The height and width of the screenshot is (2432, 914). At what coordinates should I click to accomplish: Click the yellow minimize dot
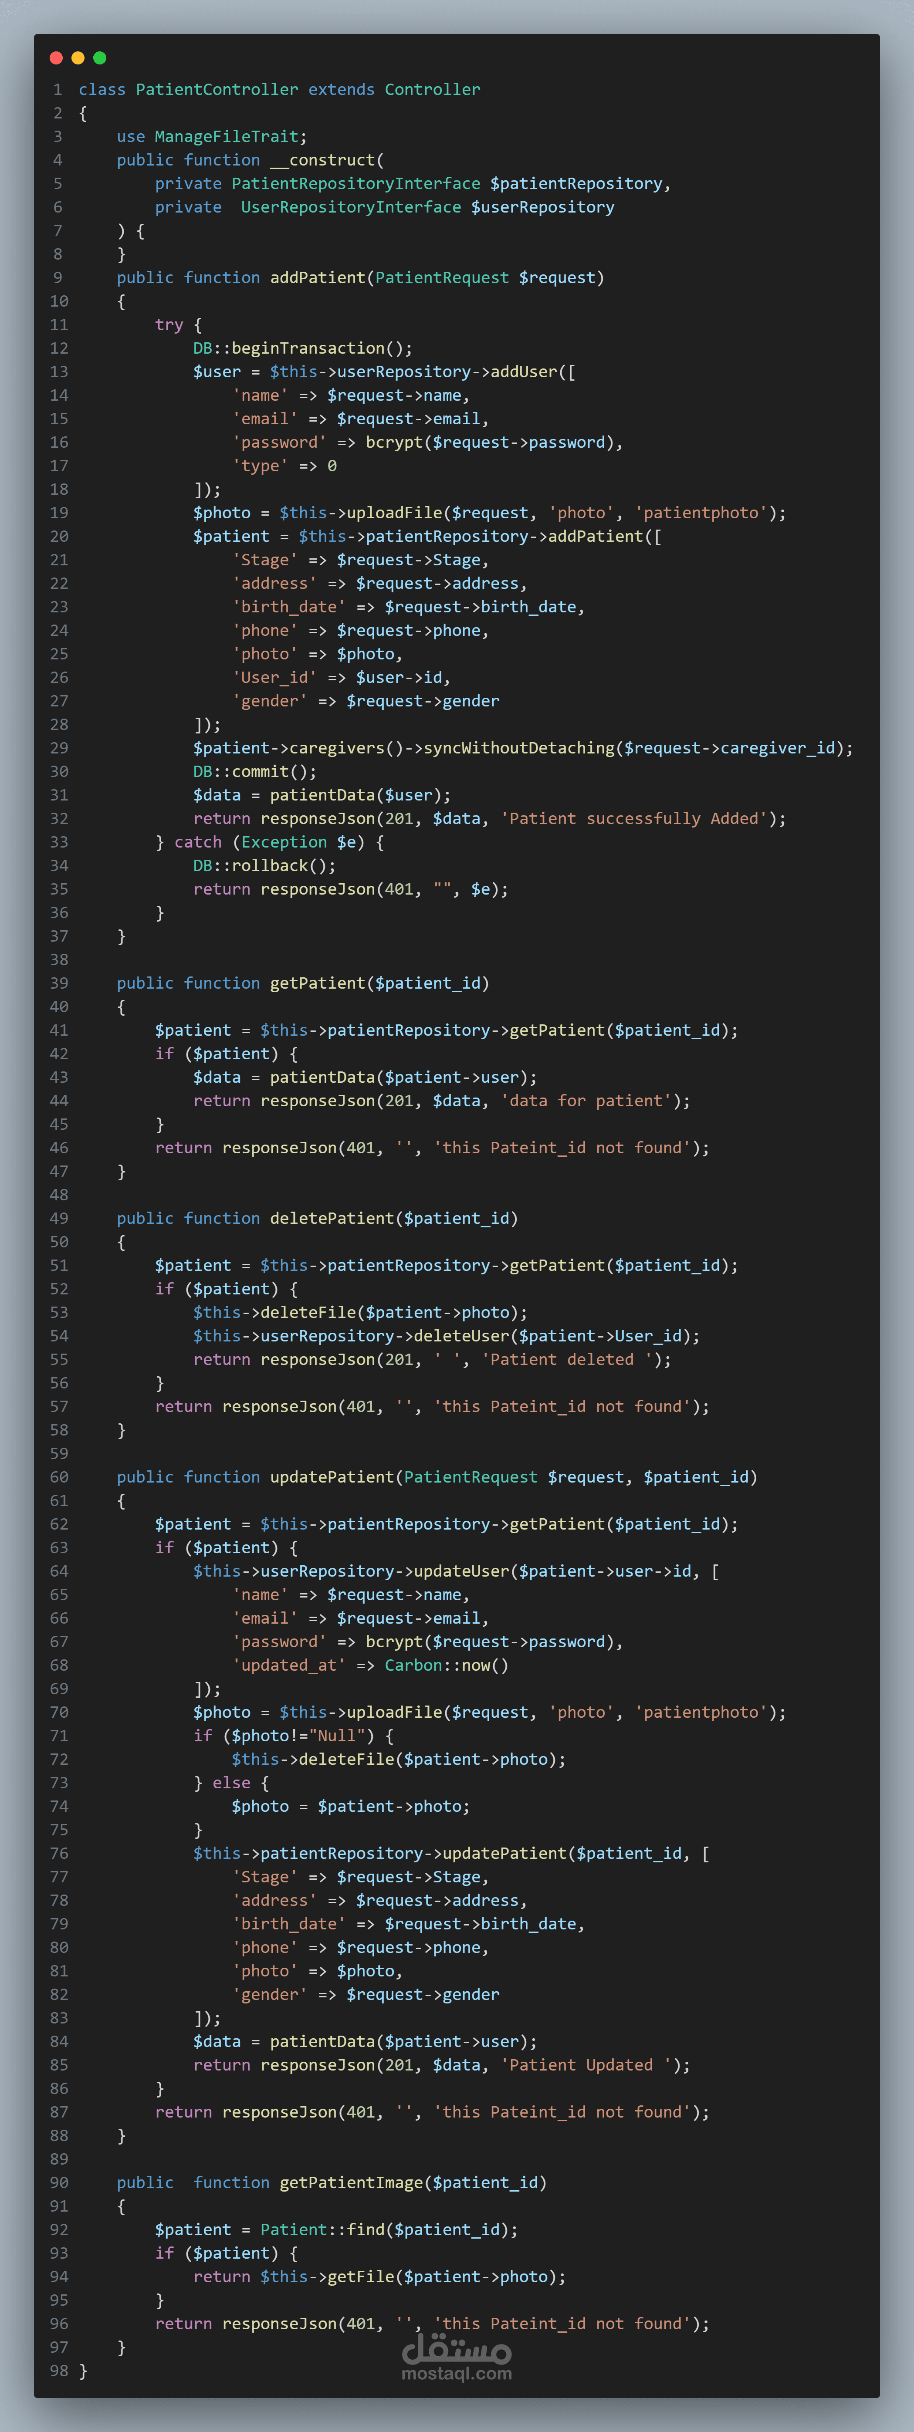[x=78, y=57]
